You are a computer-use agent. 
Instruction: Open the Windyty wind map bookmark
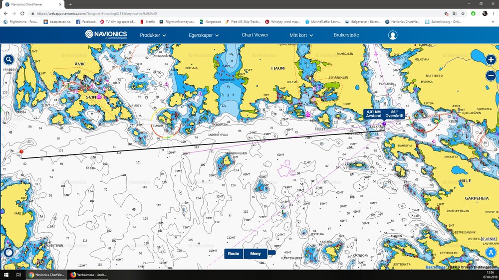point(283,21)
